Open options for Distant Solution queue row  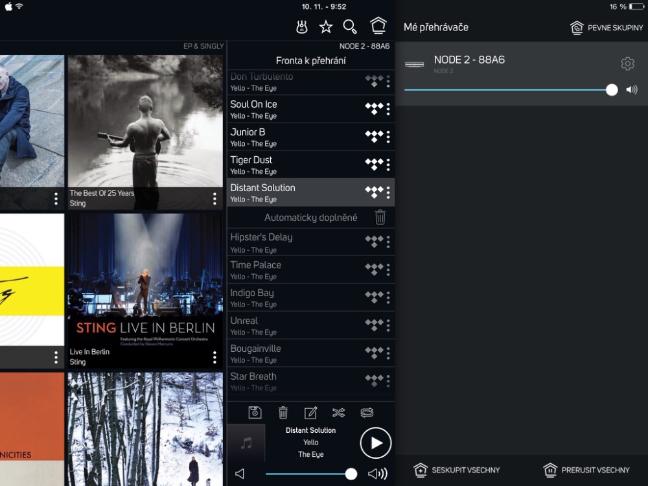(388, 192)
